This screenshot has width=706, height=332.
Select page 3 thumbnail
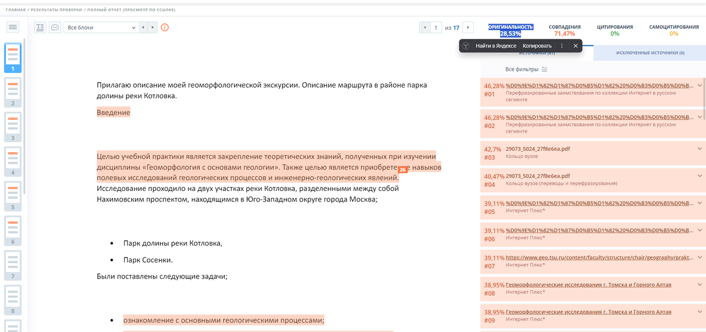coord(13,126)
